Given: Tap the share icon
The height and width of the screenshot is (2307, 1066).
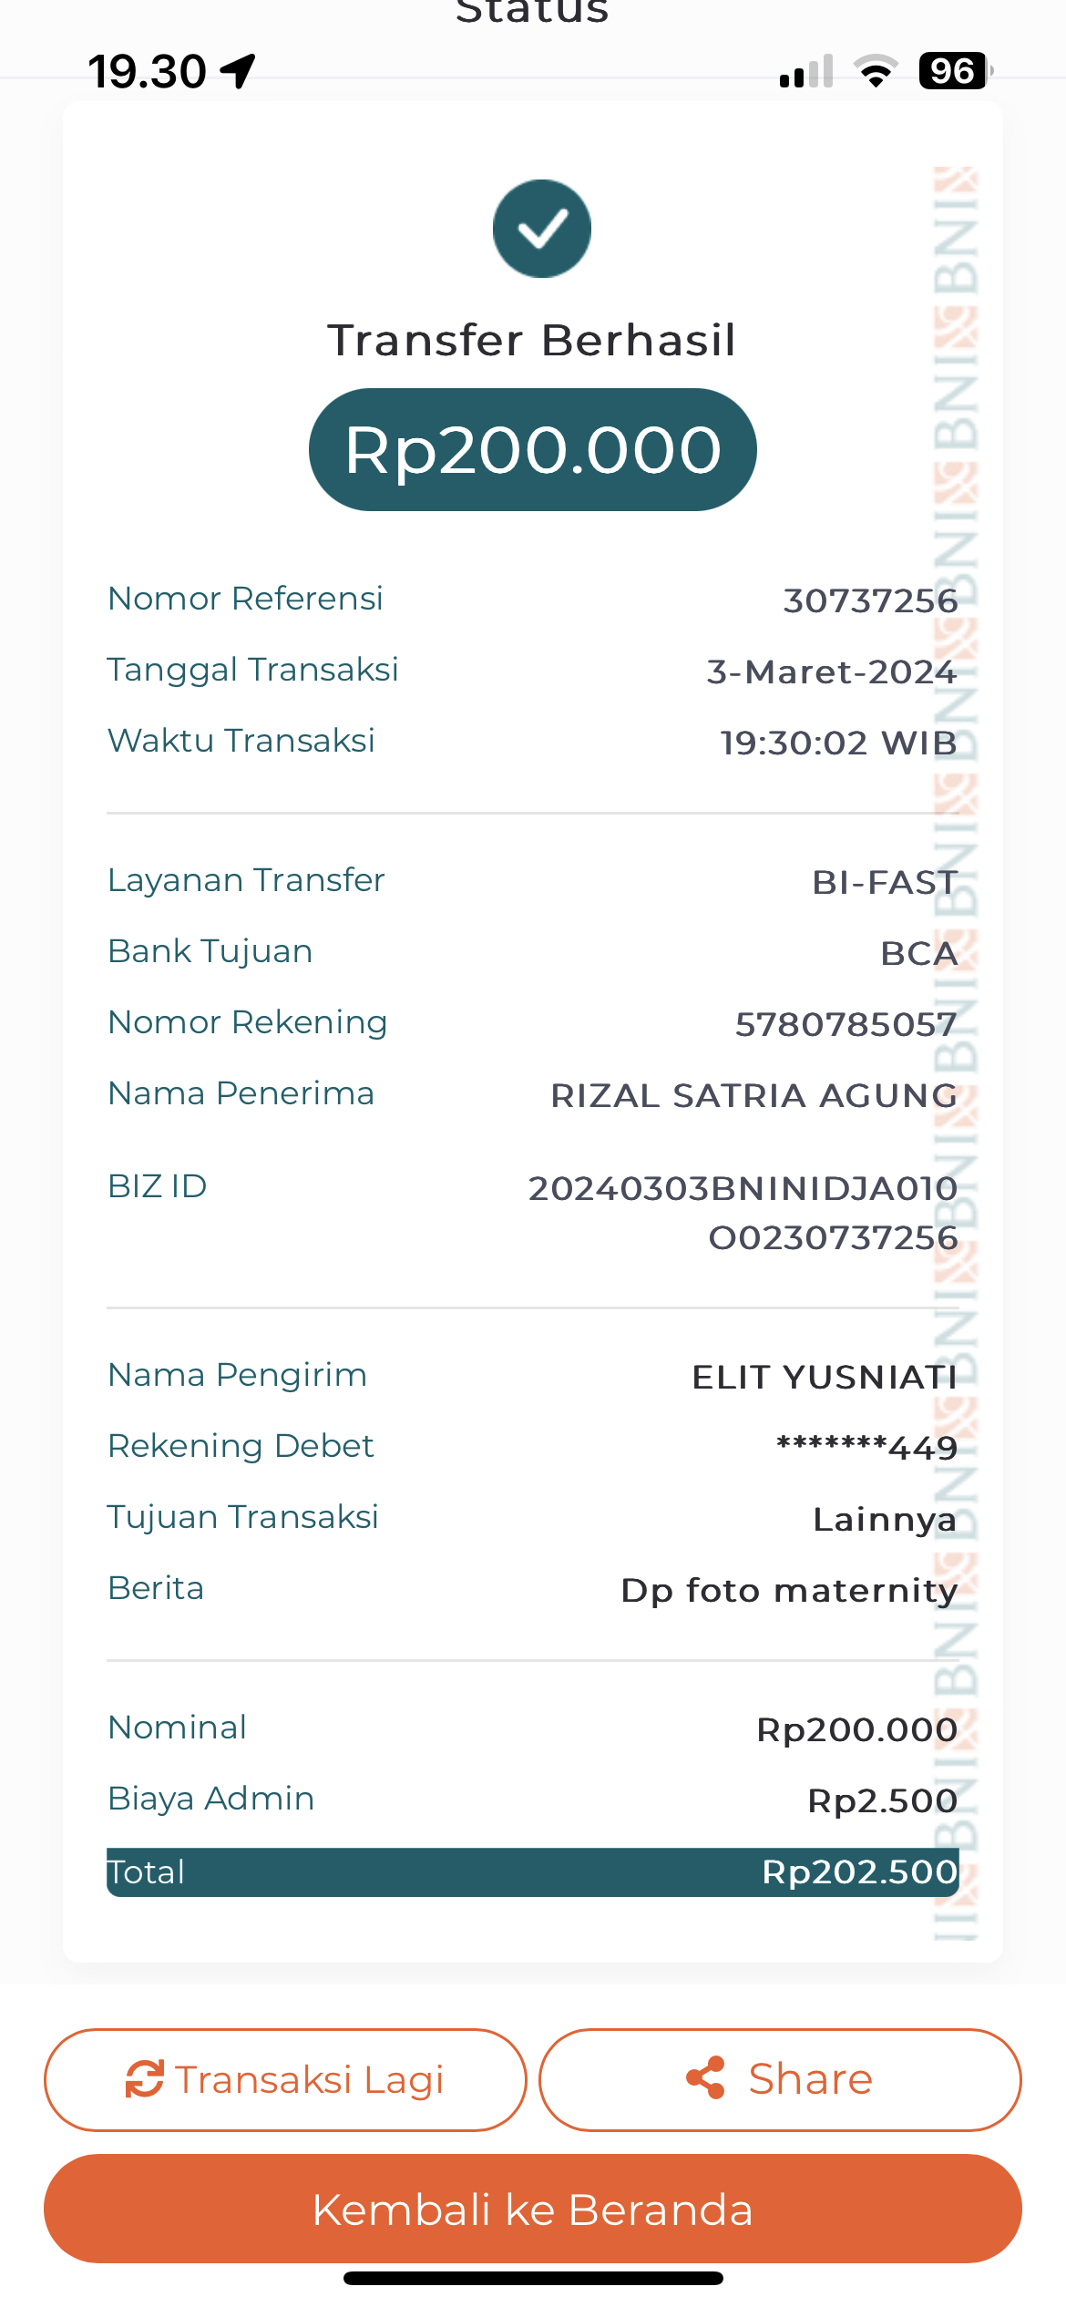Looking at the screenshot, I should click(705, 2078).
